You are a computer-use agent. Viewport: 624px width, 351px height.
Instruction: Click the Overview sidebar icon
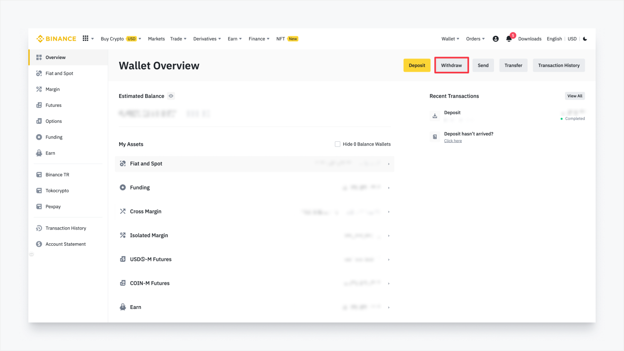[39, 57]
